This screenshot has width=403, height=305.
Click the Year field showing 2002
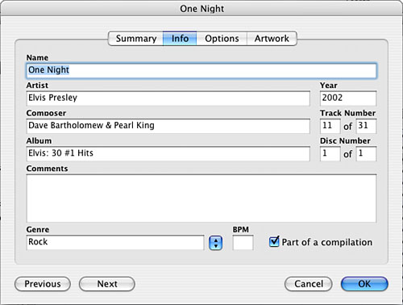point(348,98)
